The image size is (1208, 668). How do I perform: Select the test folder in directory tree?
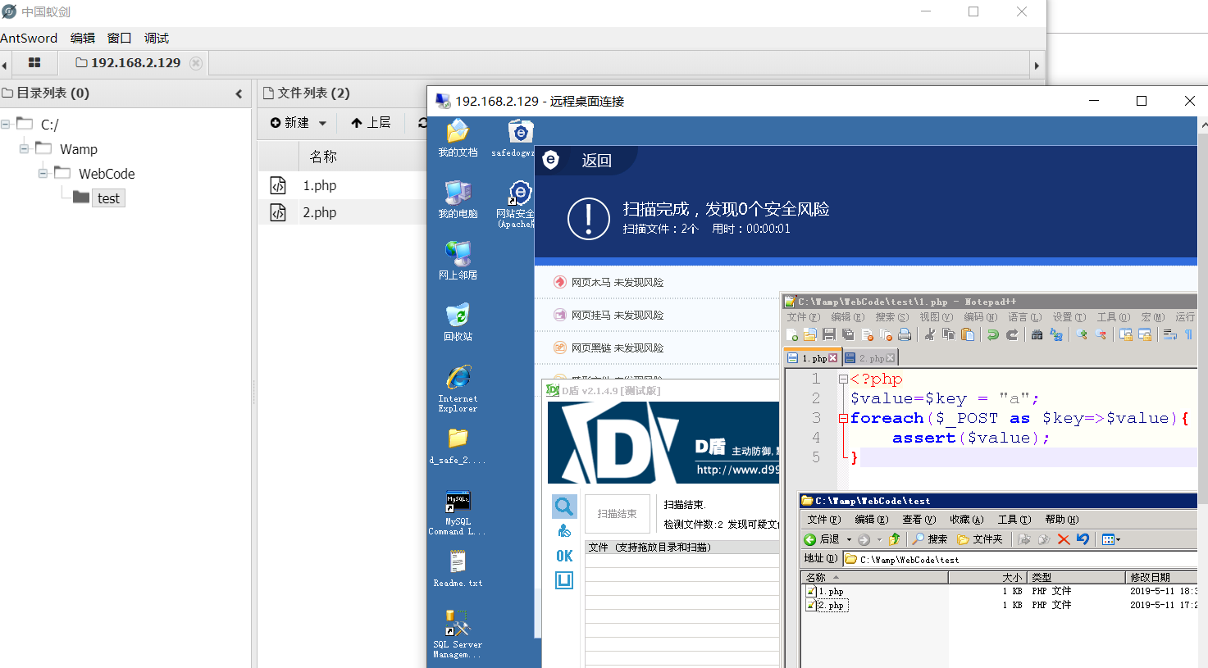click(x=108, y=198)
